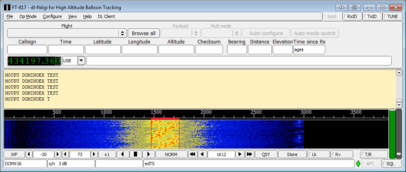The height and width of the screenshot is (172, 406).
Task: Click the green signal level meter
Action: pos(392,134)
